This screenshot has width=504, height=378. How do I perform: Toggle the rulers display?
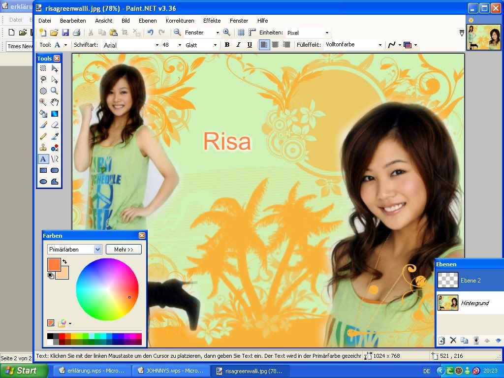[x=252, y=32]
